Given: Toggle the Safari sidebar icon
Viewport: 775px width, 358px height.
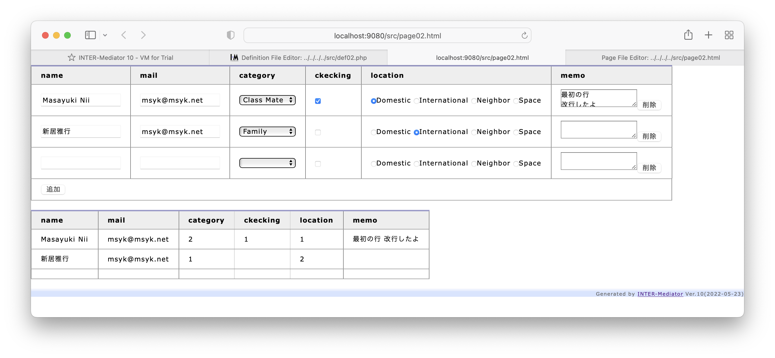Looking at the screenshot, I should (90, 35).
